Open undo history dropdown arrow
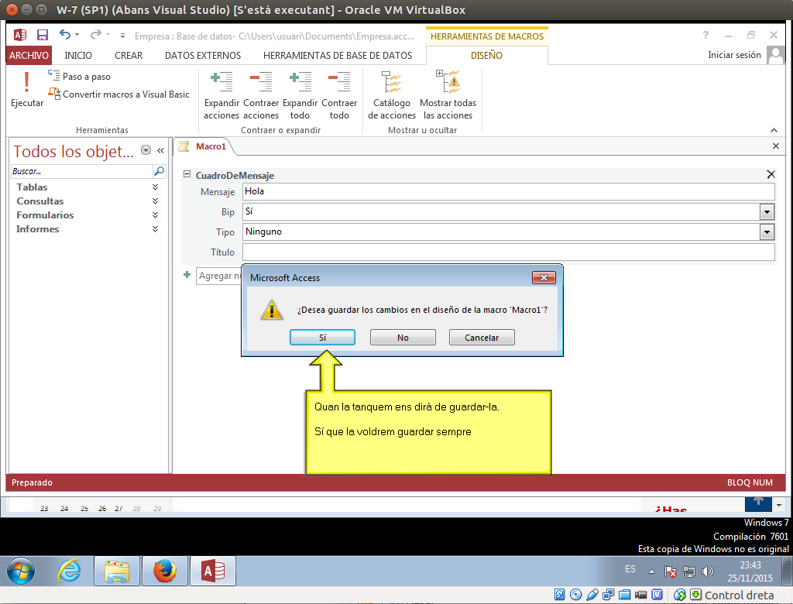793x604 pixels. pos(77,35)
